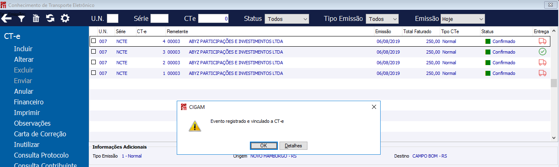Click the 06/08/2019 date in CT-e 1 row
This screenshot has height=167, width=559.
point(388,73)
